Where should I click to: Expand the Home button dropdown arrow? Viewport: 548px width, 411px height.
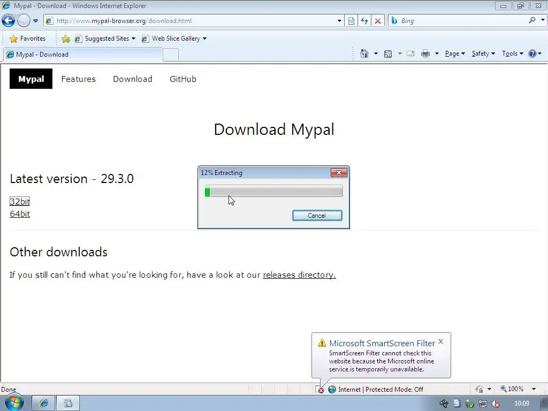376,54
